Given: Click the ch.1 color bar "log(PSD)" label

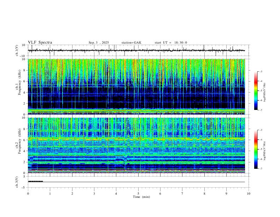Looking at the screenshot, I should [x=265, y=93].
